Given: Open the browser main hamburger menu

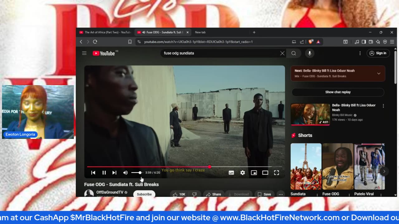Looking at the screenshot, I should [x=392, y=42].
